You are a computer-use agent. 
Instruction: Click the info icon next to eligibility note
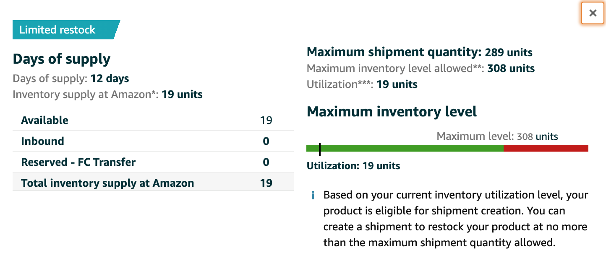point(313,195)
